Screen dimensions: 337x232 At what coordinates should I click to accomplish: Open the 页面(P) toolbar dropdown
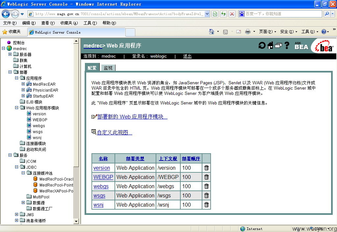[267, 32]
